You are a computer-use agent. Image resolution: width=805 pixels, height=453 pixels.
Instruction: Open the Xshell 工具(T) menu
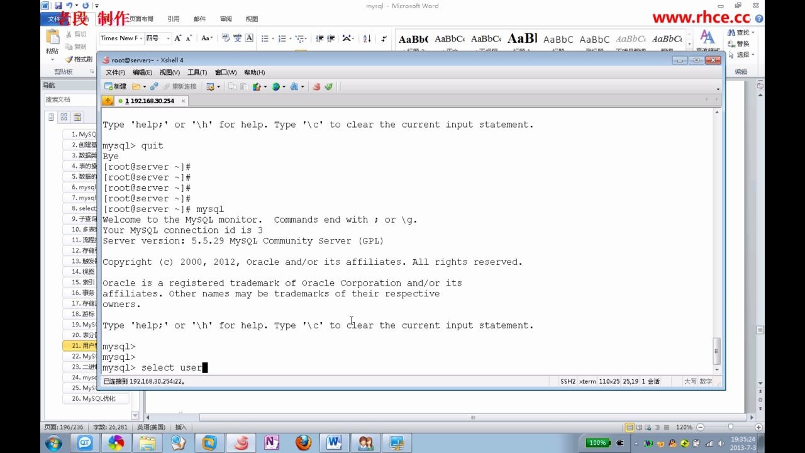tap(197, 72)
